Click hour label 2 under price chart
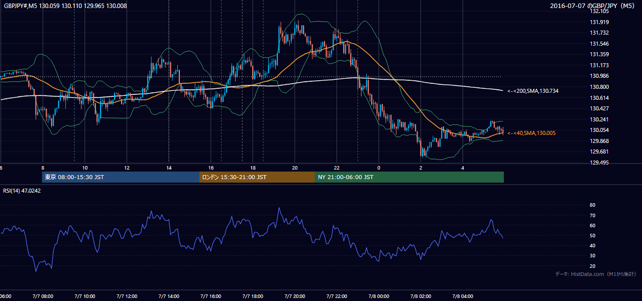 (421, 168)
